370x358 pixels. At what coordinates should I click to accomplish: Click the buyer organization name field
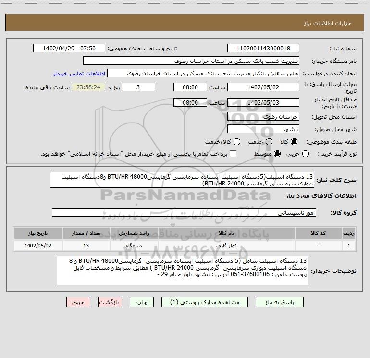pos(191,61)
